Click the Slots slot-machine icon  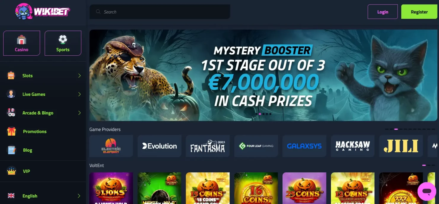click(x=11, y=76)
